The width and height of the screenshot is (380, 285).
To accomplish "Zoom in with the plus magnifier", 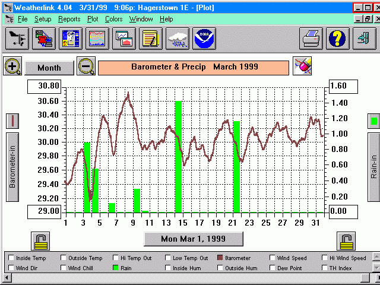I will [x=12, y=66].
